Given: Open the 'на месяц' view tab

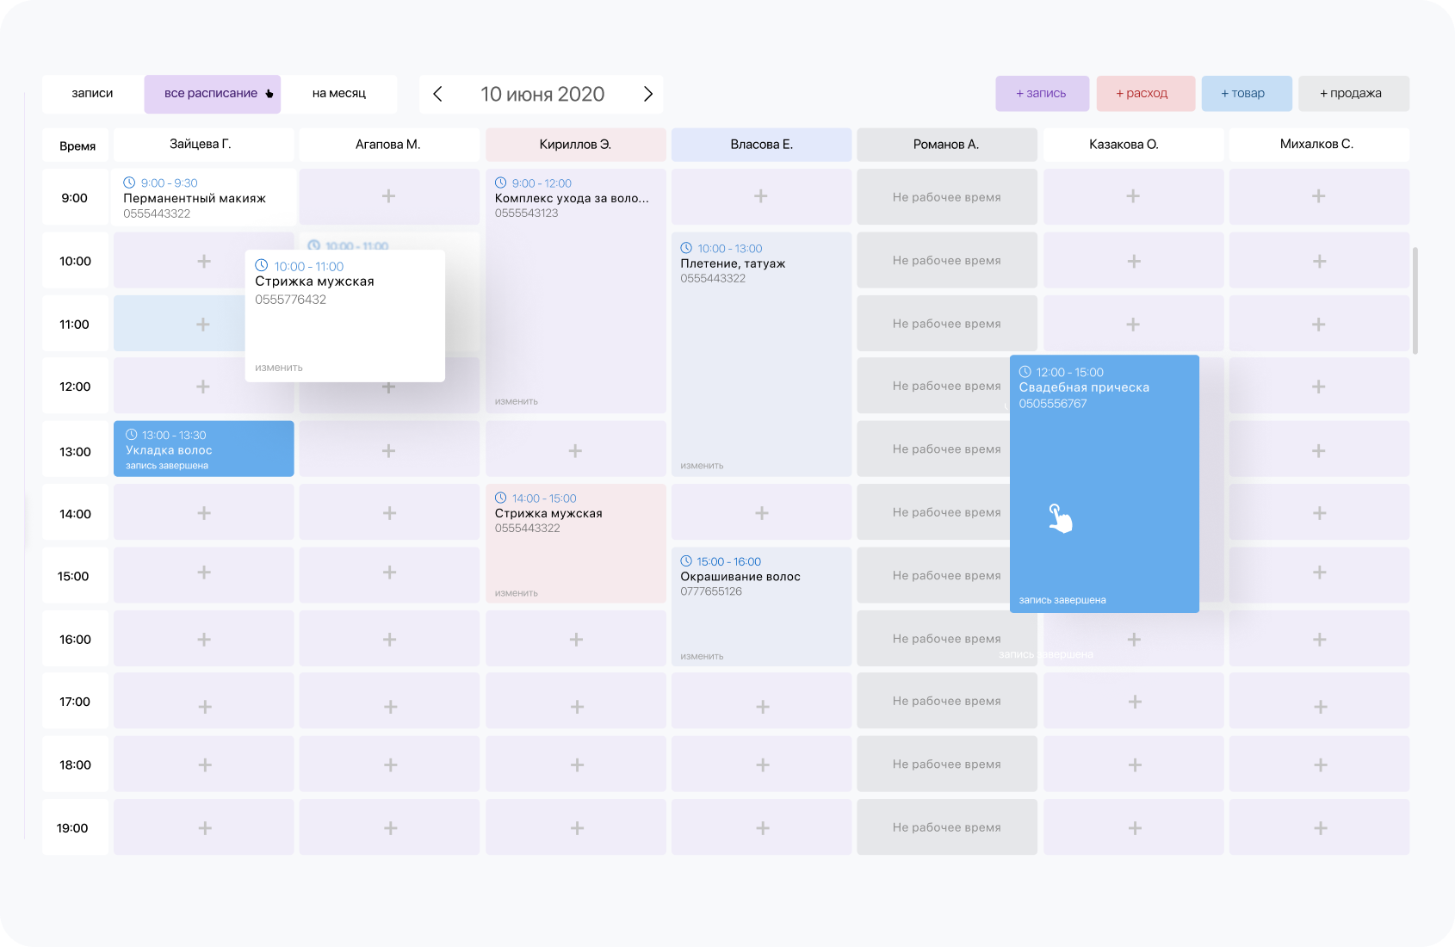Looking at the screenshot, I should (x=339, y=94).
